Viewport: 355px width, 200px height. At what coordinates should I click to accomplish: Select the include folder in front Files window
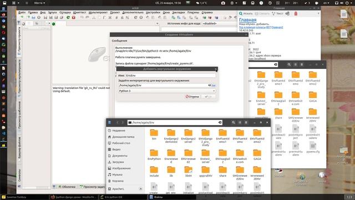point(154,172)
